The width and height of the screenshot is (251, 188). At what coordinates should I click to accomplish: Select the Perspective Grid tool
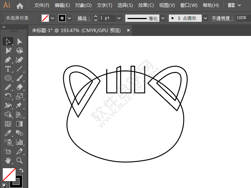pyautogui.click(x=19, y=115)
